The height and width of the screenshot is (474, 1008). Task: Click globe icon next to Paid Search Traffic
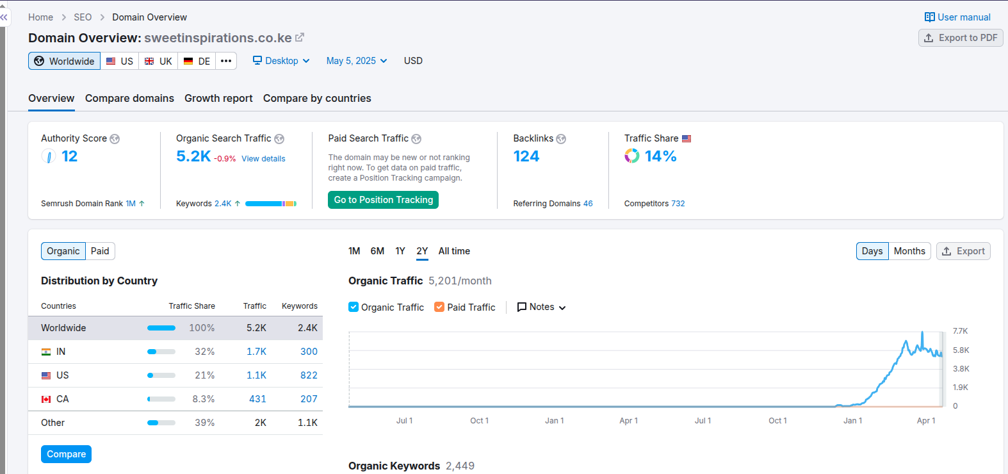pyautogui.click(x=416, y=139)
